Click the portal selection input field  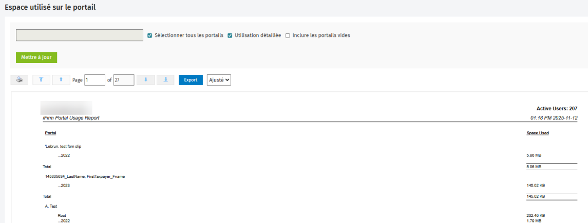tap(80, 35)
